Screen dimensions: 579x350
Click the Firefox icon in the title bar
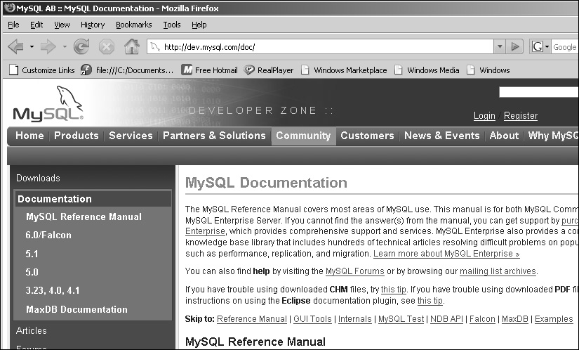coord(9,8)
